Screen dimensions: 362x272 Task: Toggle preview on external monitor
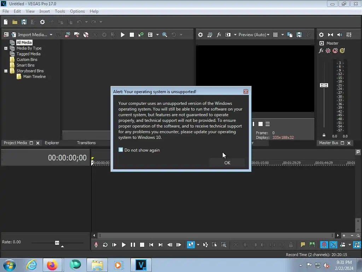click(x=210, y=35)
